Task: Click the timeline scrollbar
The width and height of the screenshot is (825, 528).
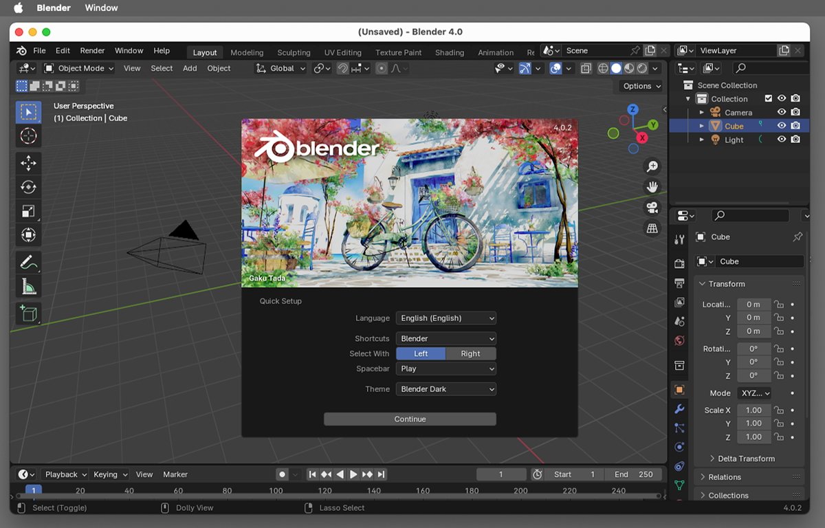Action: click(x=337, y=496)
